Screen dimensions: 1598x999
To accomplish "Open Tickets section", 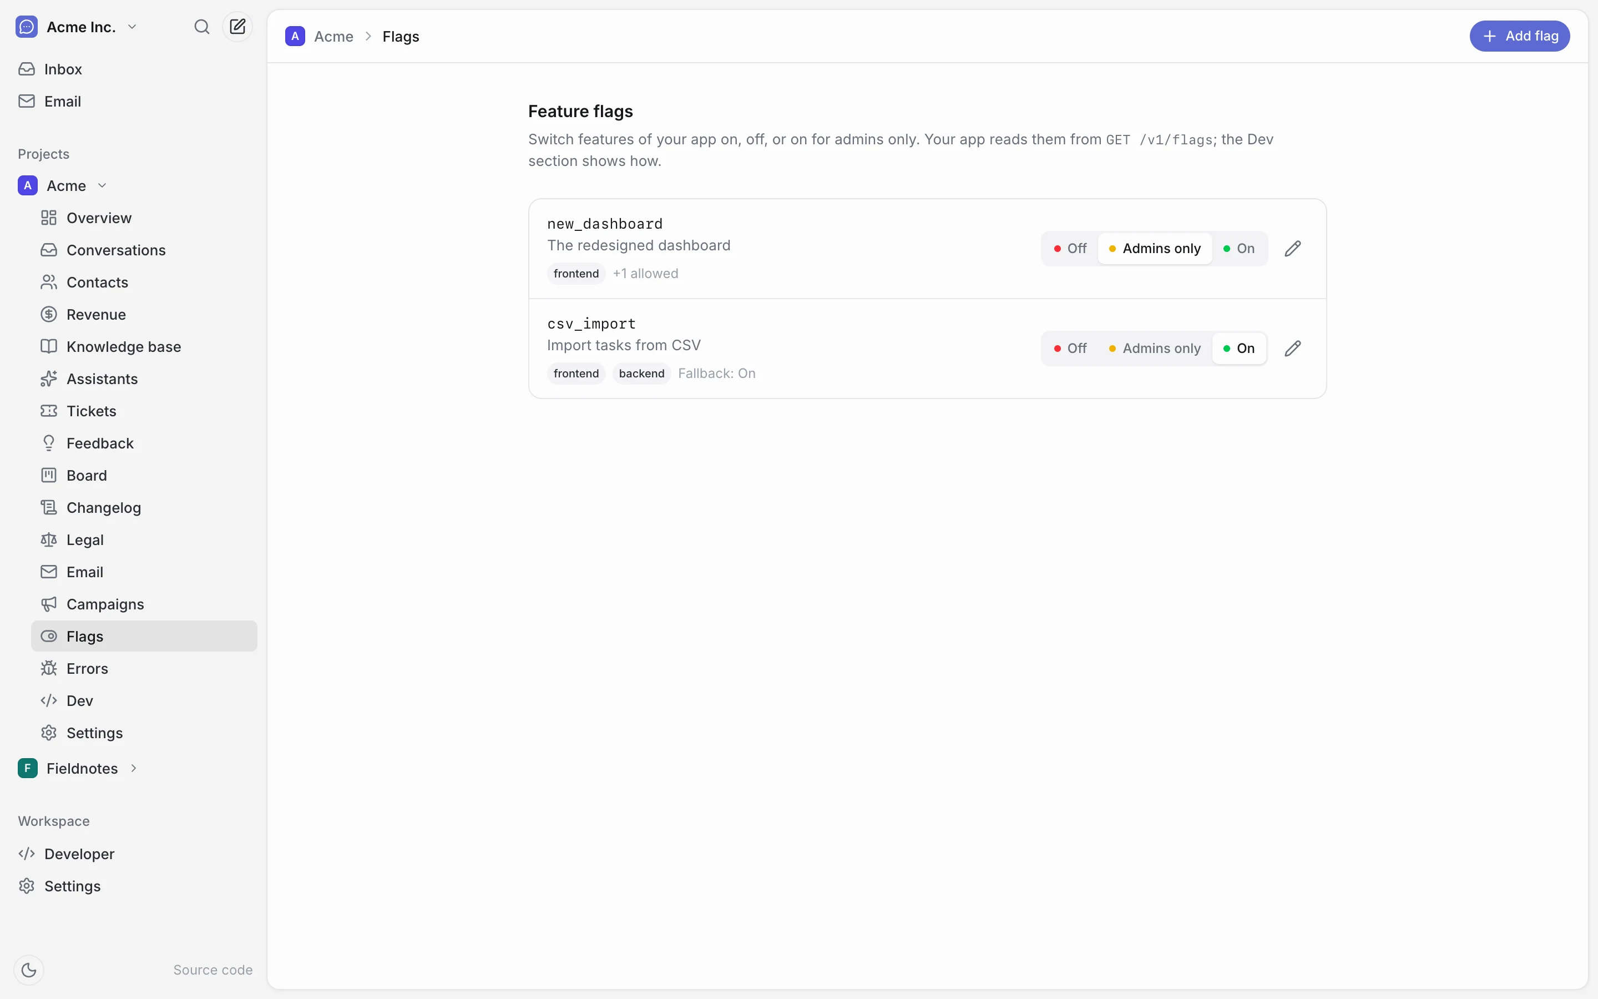I will tap(144, 411).
